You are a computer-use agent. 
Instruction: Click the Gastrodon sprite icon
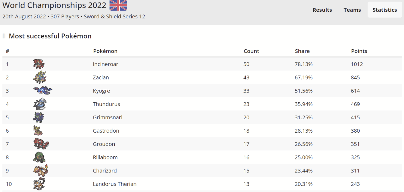pyautogui.click(x=38, y=130)
